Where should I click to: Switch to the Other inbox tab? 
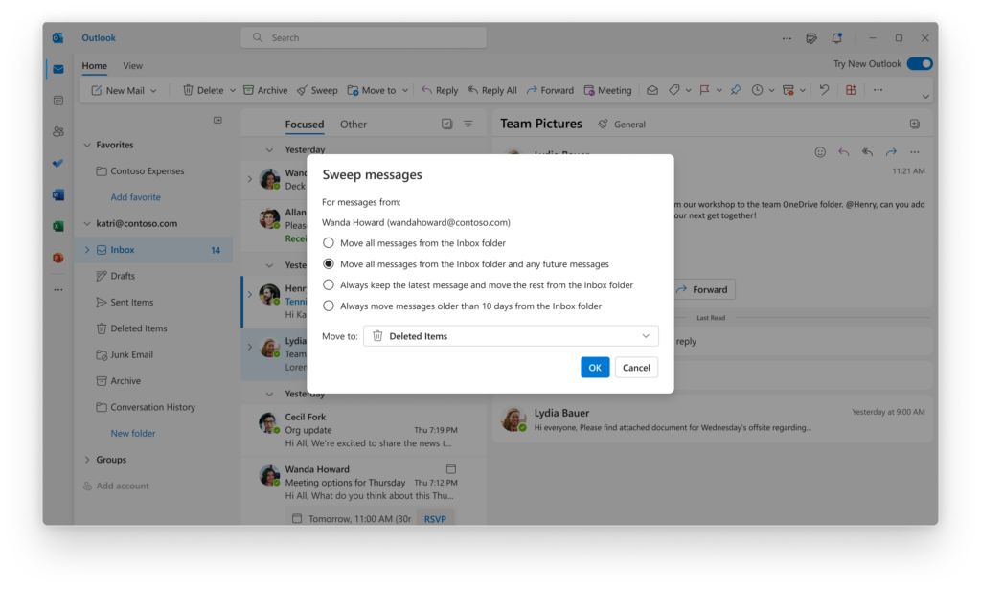pyautogui.click(x=354, y=124)
